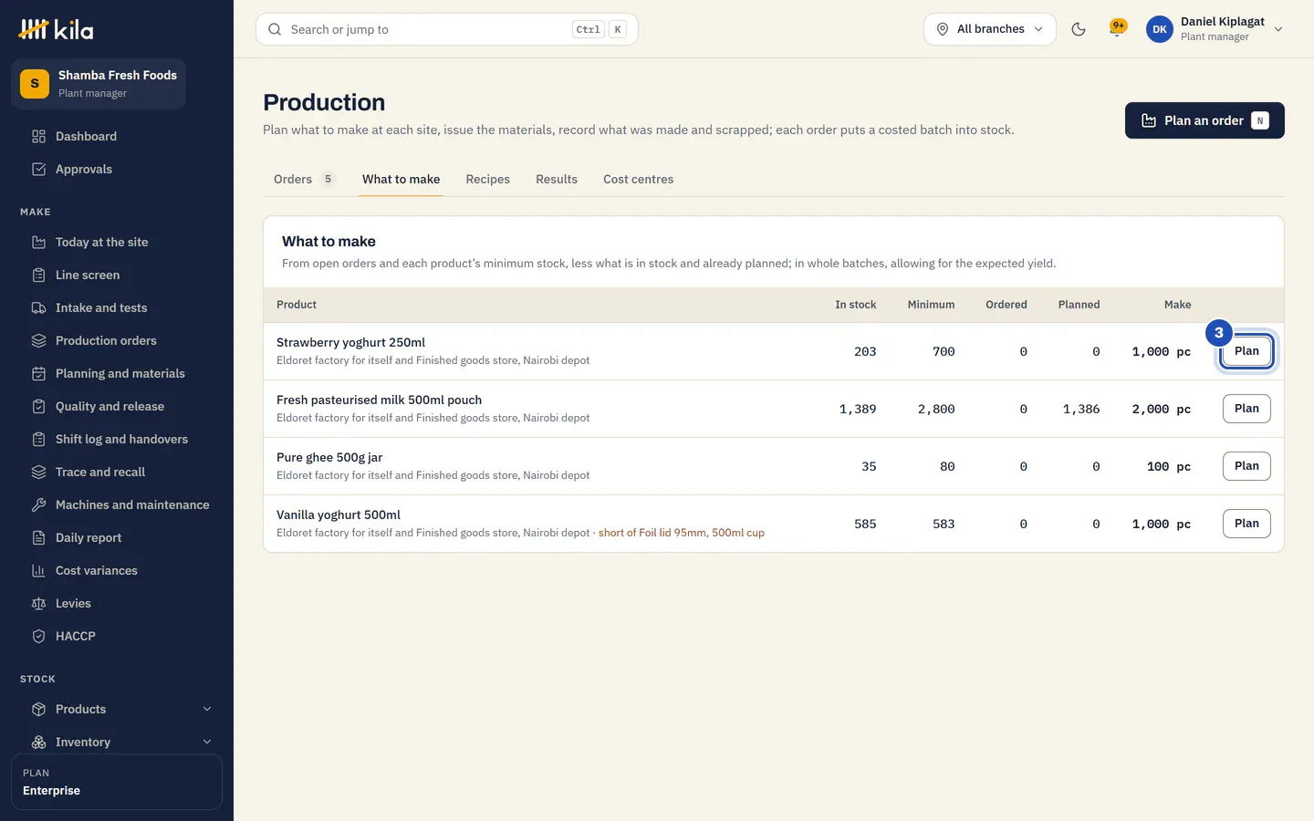Image resolution: width=1314 pixels, height=821 pixels.
Task: Open Shift log and handovers
Action: (117, 439)
